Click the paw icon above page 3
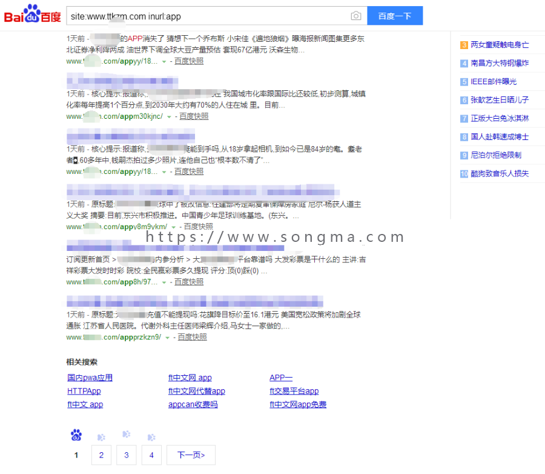This screenshot has height=474, width=545. point(126,435)
